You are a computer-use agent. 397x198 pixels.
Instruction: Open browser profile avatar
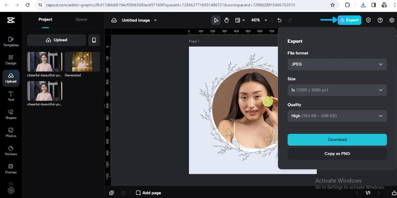coord(384,5)
